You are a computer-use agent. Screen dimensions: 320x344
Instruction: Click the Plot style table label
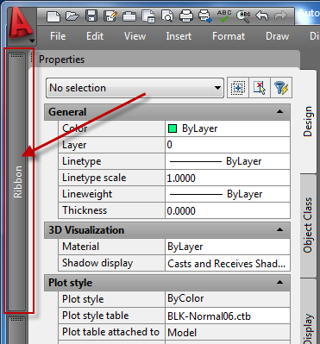(96, 316)
